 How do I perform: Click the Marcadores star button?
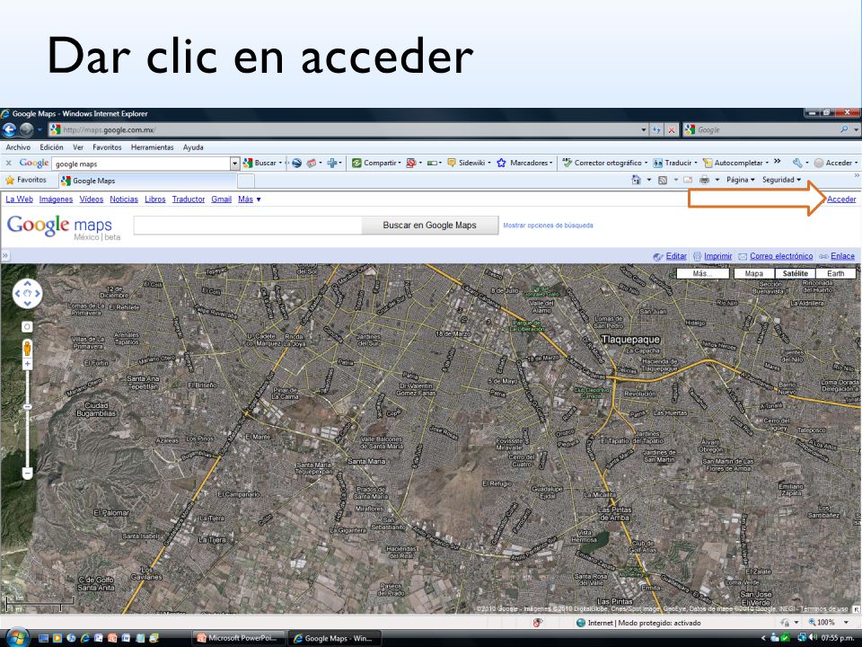(x=524, y=163)
